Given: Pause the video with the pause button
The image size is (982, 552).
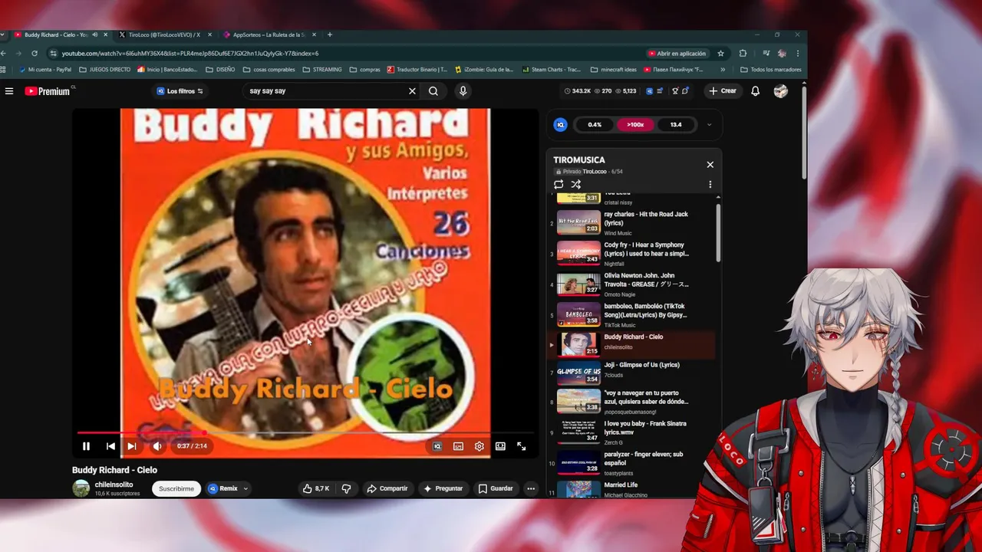Looking at the screenshot, I should 86,446.
